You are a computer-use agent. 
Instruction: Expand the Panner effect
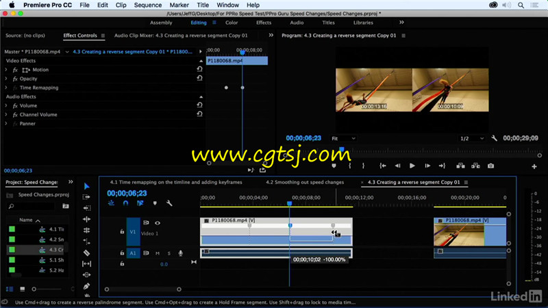[6, 124]
